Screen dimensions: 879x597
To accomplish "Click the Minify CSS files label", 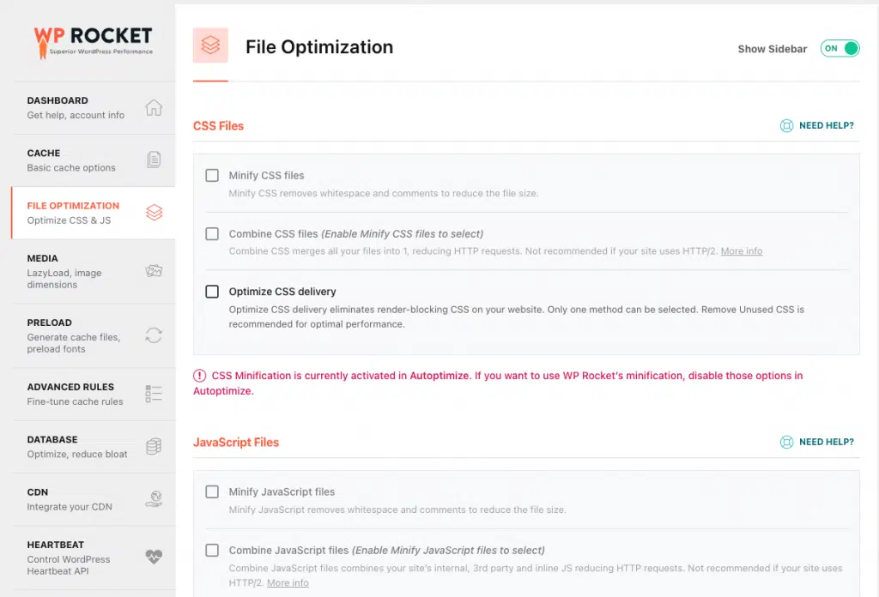I will click(266, 175).
